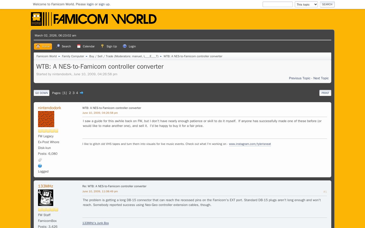Screen dimensions: 365x228
Task: Open nintendodork's avatar image
Action: pyautogui.click(x=46, y=119)
